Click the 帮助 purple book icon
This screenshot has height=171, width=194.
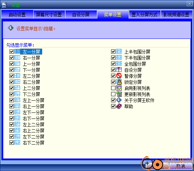(x=119, y=106)
